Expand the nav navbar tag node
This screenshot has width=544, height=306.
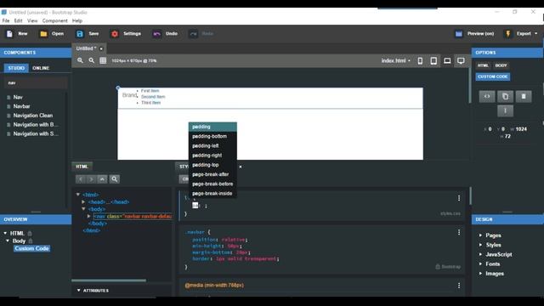pos(88,216)
